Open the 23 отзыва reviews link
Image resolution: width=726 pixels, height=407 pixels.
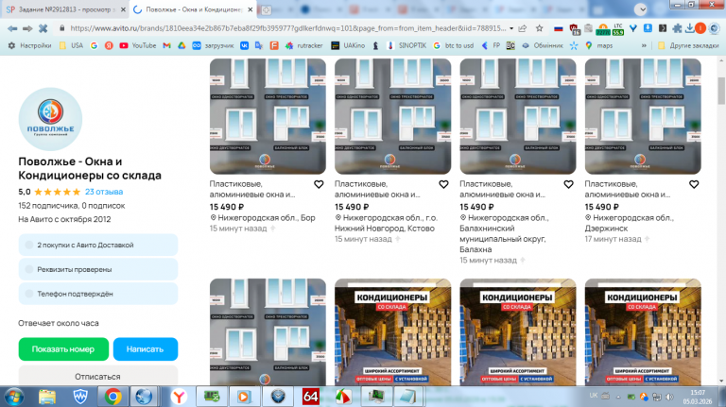pos(104,192)
